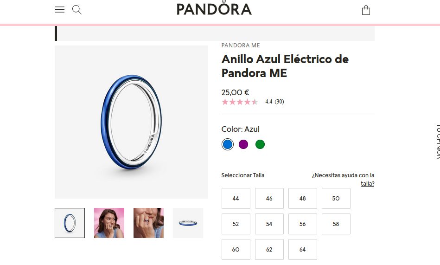
Task: Go to the Pandora logo home
Action: point(214,8)
